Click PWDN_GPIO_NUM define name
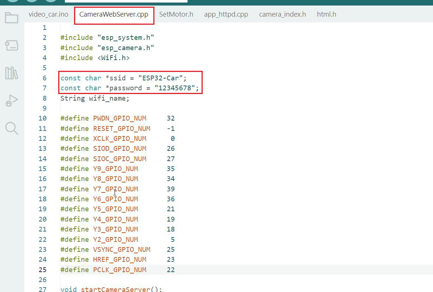 119,118
